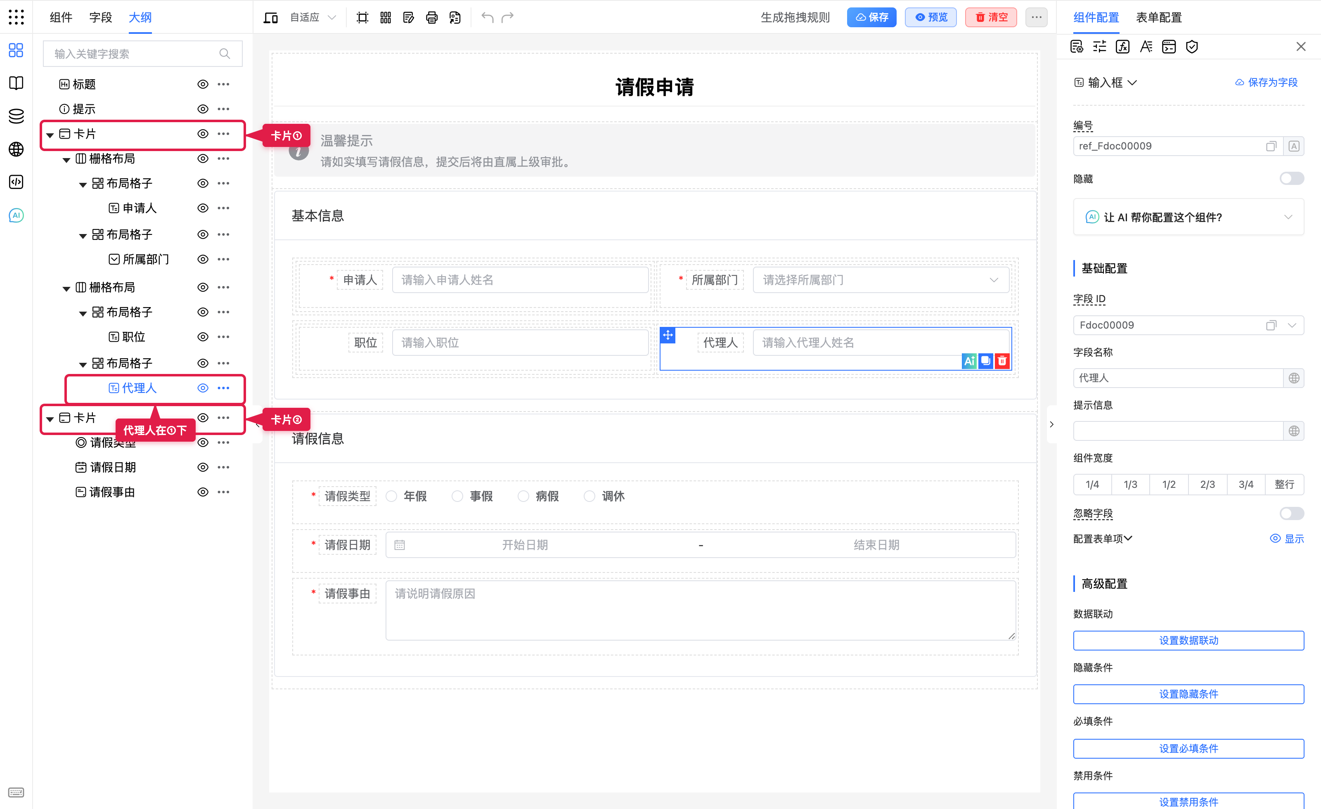
Task: Open the globe language sidebar icon
Action: point(16,149)
